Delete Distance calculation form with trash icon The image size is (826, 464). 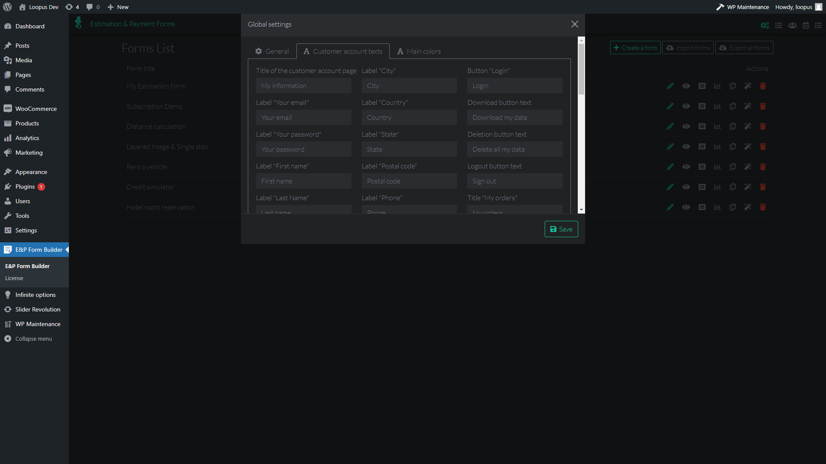point(763,126)
